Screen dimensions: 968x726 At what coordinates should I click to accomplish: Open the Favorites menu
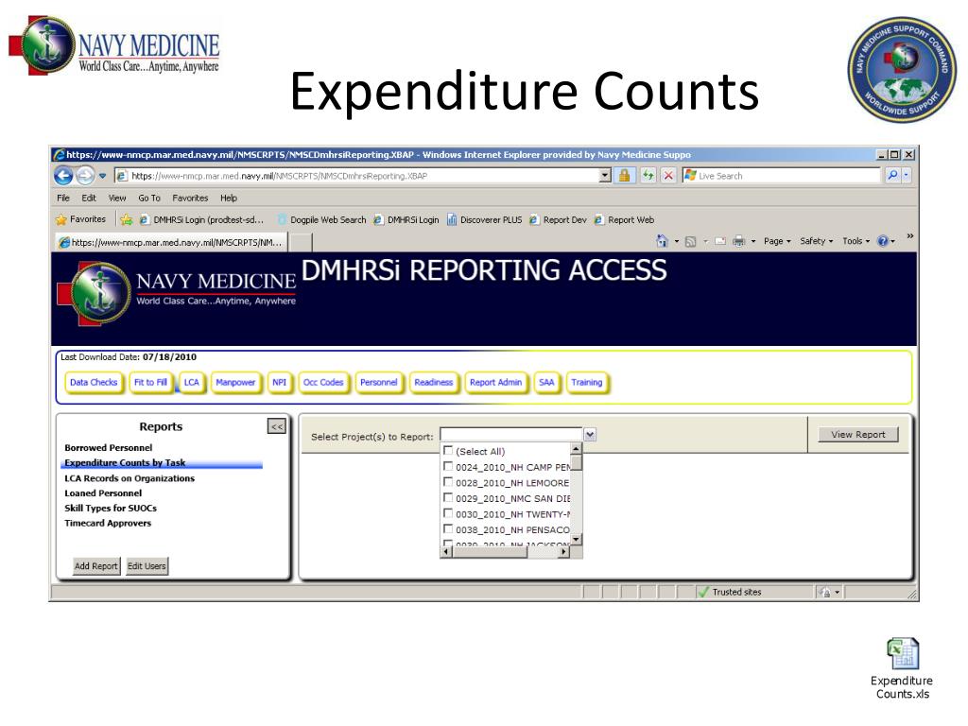click(x=190, y=199)
